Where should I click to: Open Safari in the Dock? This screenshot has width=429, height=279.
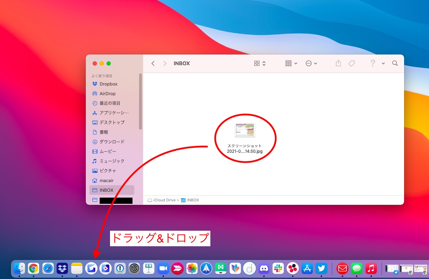pos(48,268)
